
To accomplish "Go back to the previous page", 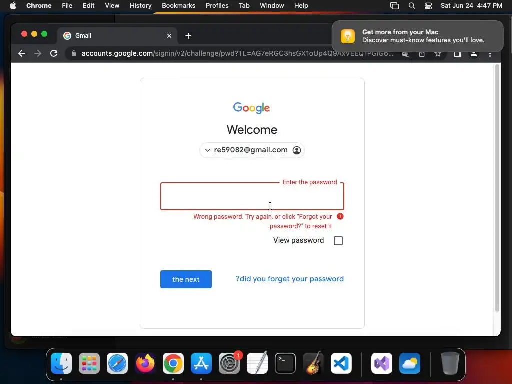I will pyautogui.click(x=22, y=53).
